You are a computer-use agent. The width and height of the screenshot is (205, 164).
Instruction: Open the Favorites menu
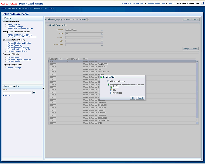point(37,8)
